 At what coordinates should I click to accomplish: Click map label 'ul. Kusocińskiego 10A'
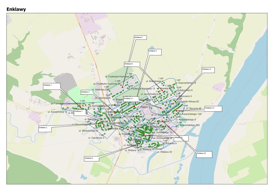[x=188, y=125]
